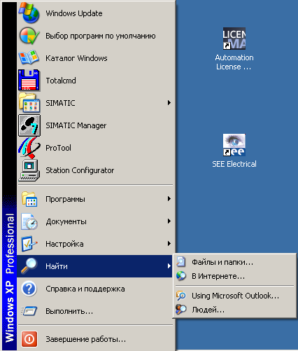Click the Automation License label text
Image resolution: width=298 pixels, height=351 pixels.
tap(234, 62)
